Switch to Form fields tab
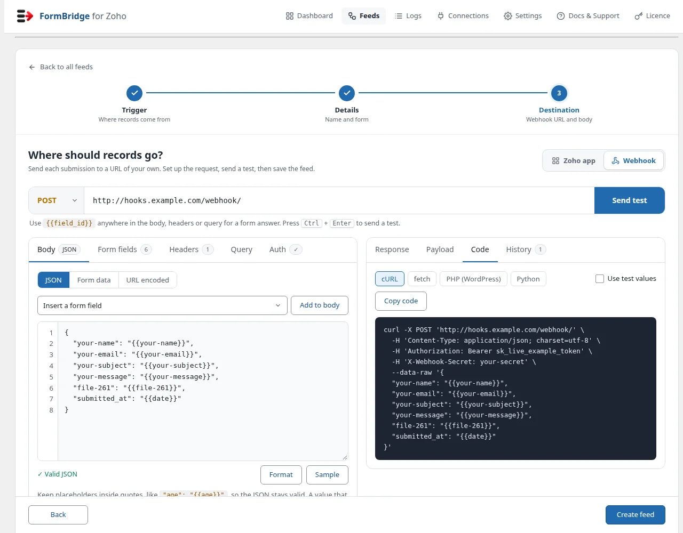The image size is (683, 533). pyautogui.click(x=125, y=249)
